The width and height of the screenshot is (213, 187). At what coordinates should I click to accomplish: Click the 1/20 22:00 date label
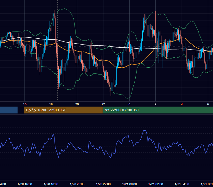coord(103,184)
